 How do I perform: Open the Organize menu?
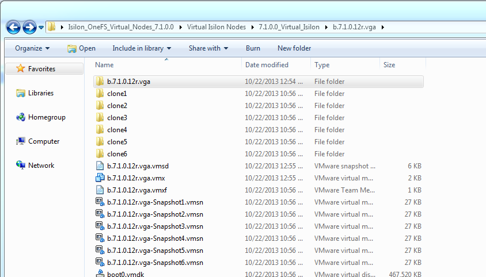coord(32,48)
